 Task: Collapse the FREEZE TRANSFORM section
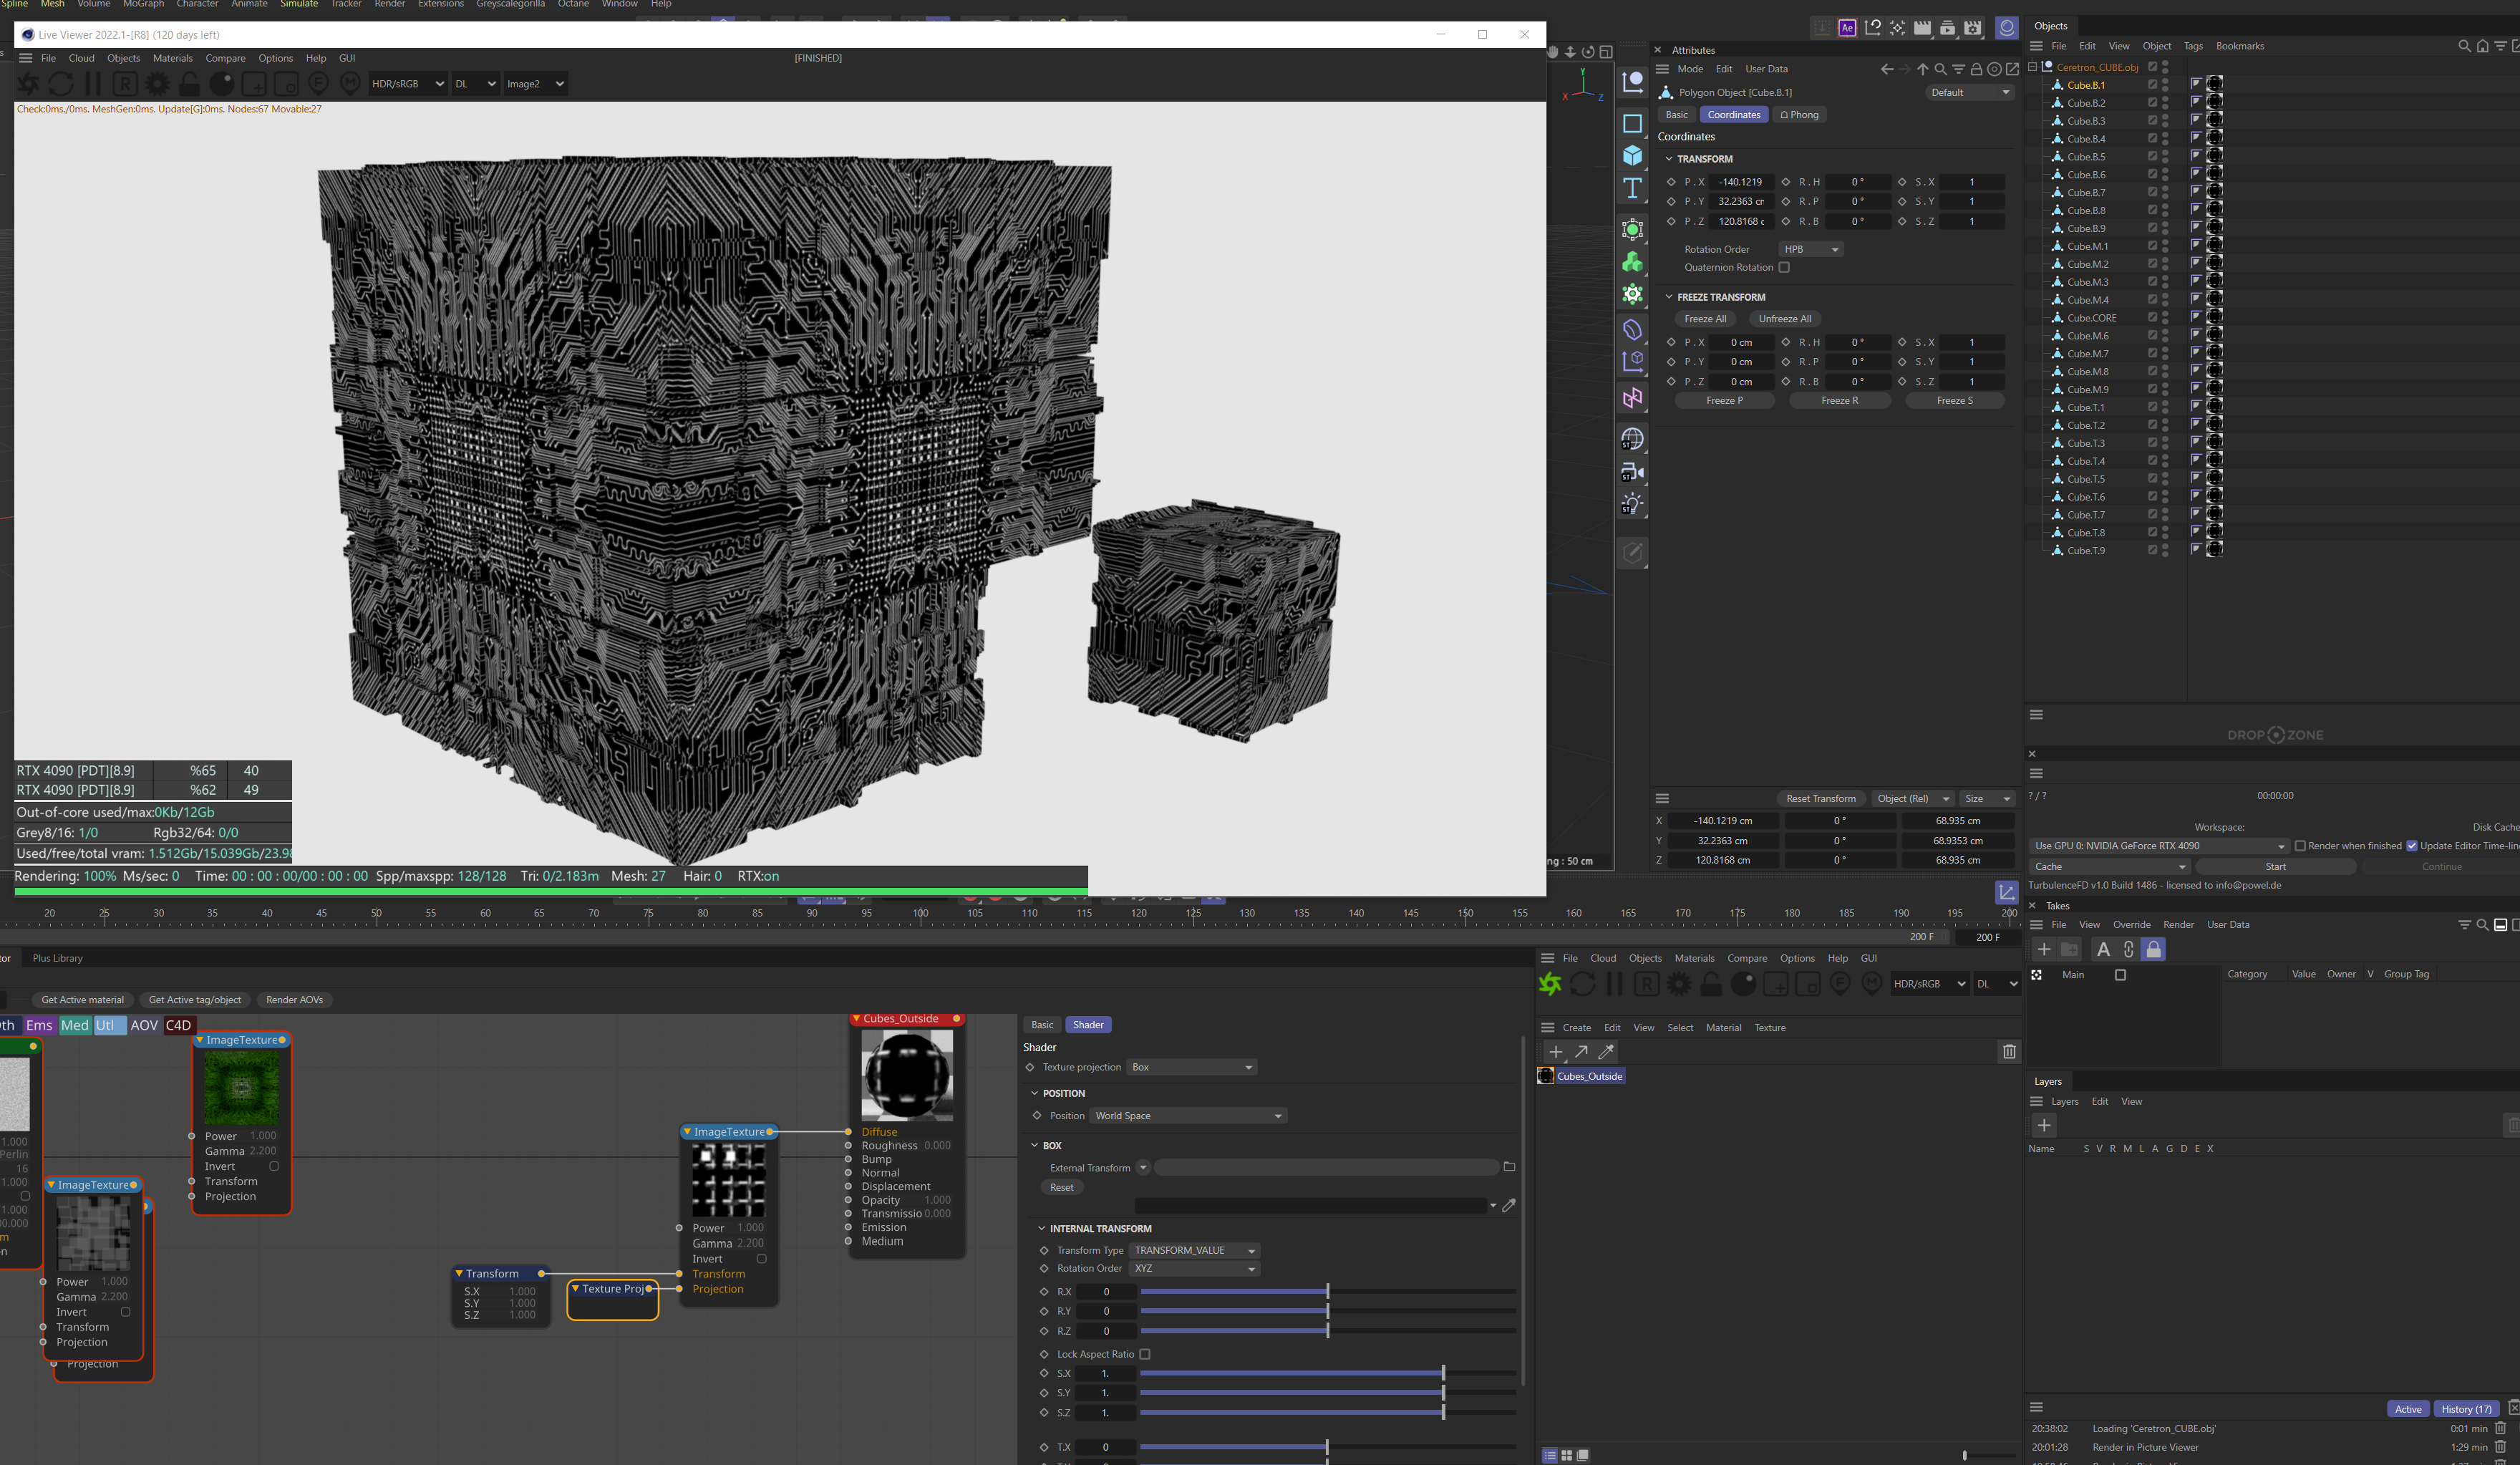click(x=1669, y=297)
